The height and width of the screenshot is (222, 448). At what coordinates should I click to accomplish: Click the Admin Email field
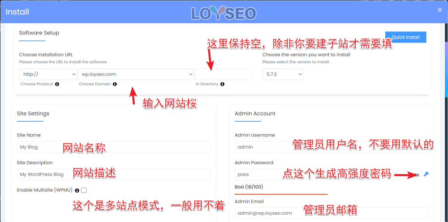[332, 213]
